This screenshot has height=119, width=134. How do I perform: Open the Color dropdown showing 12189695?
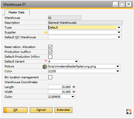[73, 97]
